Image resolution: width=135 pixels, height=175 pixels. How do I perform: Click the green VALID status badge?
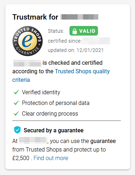tap(84, 31)
